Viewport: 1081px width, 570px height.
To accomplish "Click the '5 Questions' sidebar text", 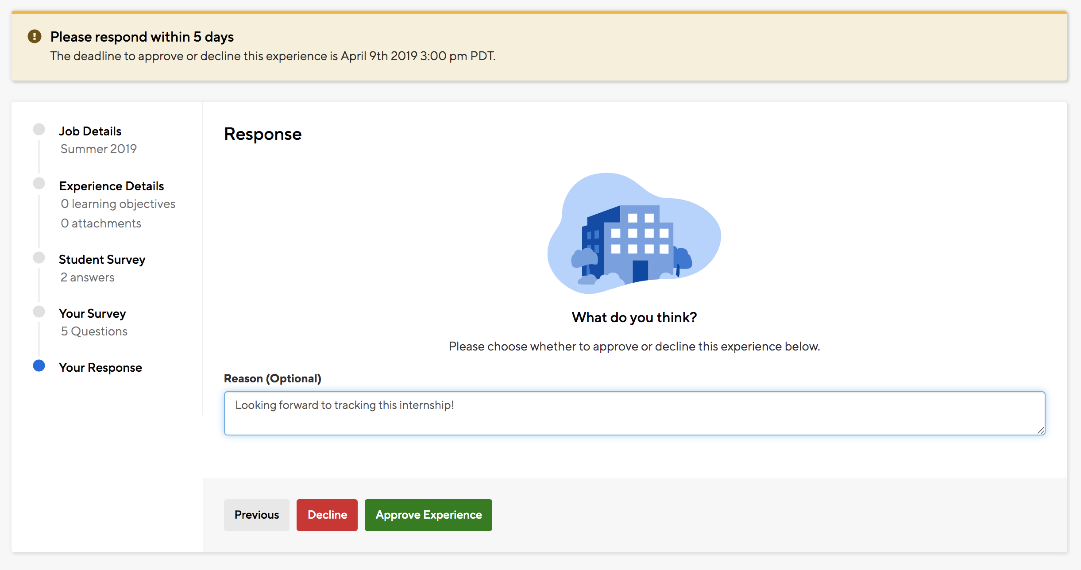I will 94,331.
